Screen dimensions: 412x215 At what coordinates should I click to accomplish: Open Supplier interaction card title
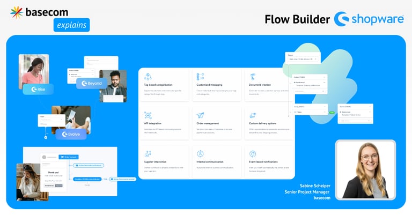155,162
